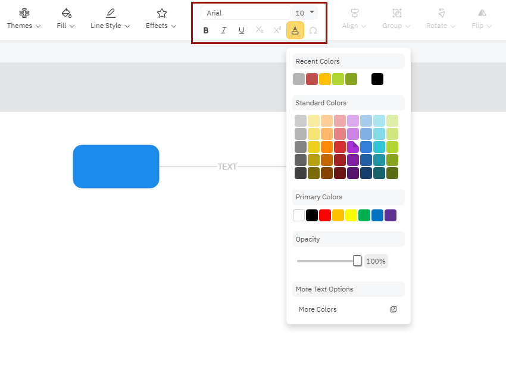This screenshot has width=506, height=370.
Task: Click the font color icon
Action: pos(295,30)
